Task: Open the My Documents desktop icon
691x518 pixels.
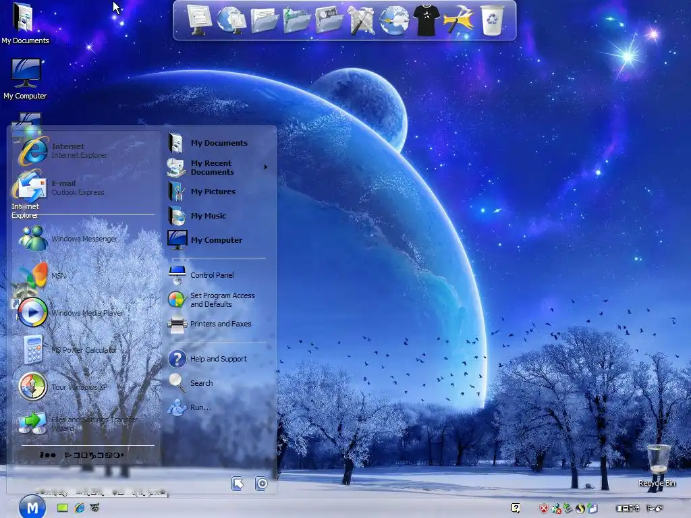Action: coord(25,23)
